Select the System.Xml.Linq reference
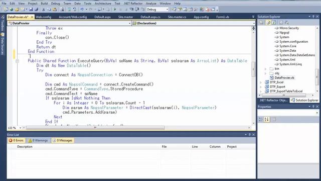Viewport: 321px width, 181px height. (x=290, y=64)
